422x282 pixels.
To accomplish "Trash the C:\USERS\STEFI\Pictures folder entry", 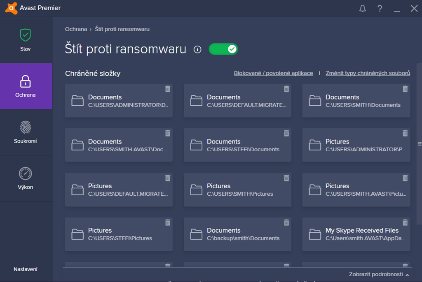I will [168, 222].
